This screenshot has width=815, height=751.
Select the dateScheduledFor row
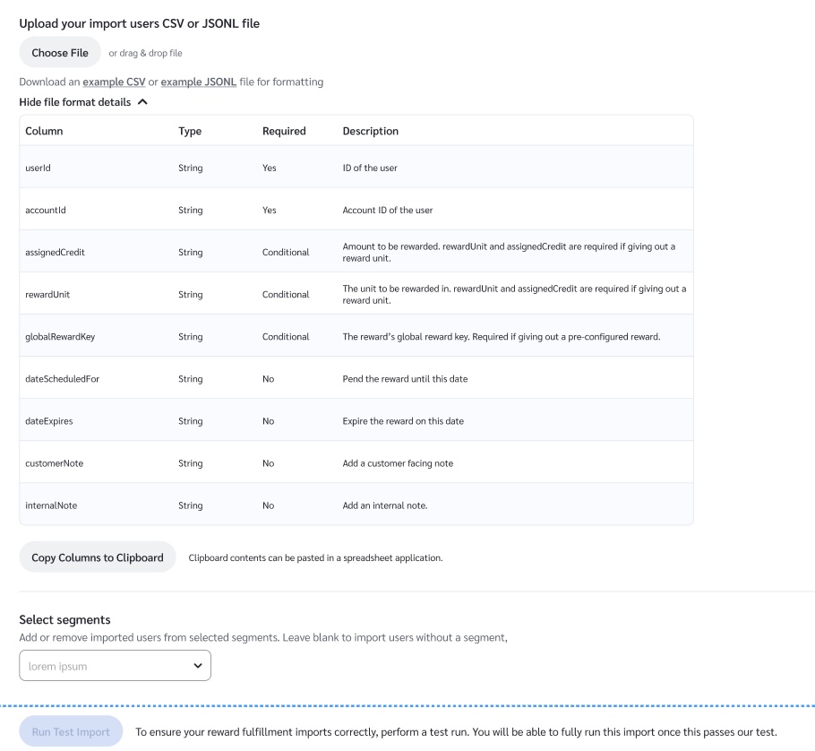61,379
